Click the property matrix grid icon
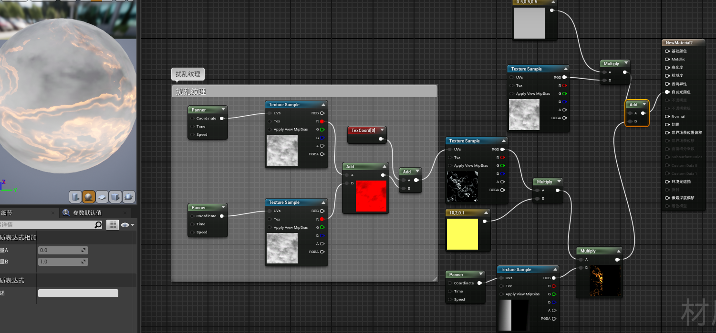The image size is (716, 333). (112, 225)
